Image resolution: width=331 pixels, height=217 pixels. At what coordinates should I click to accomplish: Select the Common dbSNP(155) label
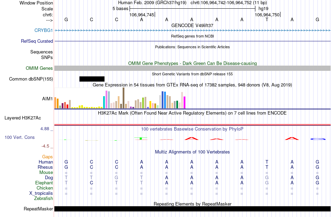[31, 79]
